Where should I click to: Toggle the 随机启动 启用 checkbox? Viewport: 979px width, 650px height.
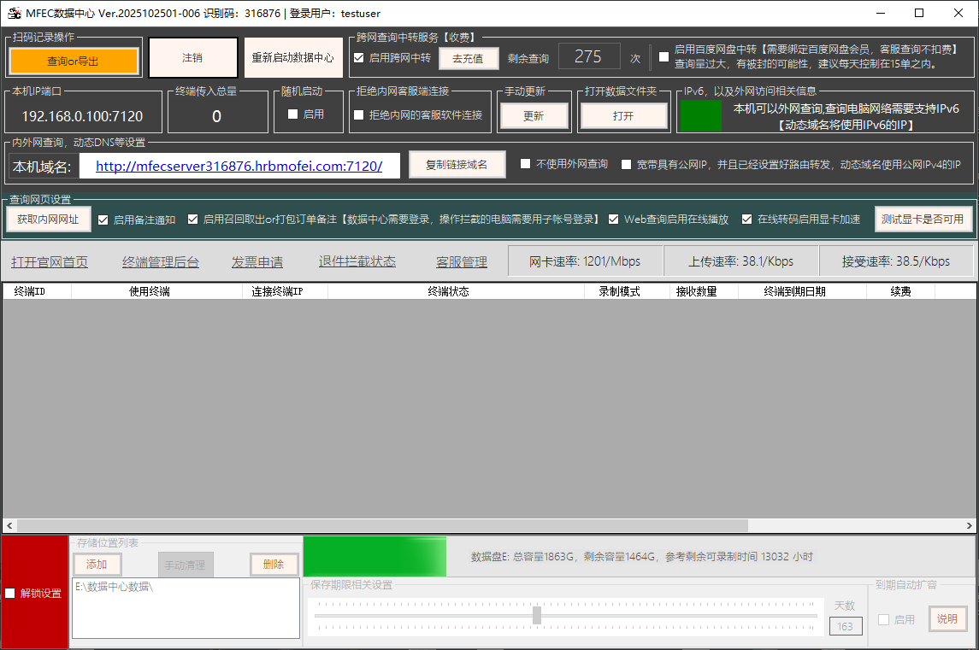point(293,114)
